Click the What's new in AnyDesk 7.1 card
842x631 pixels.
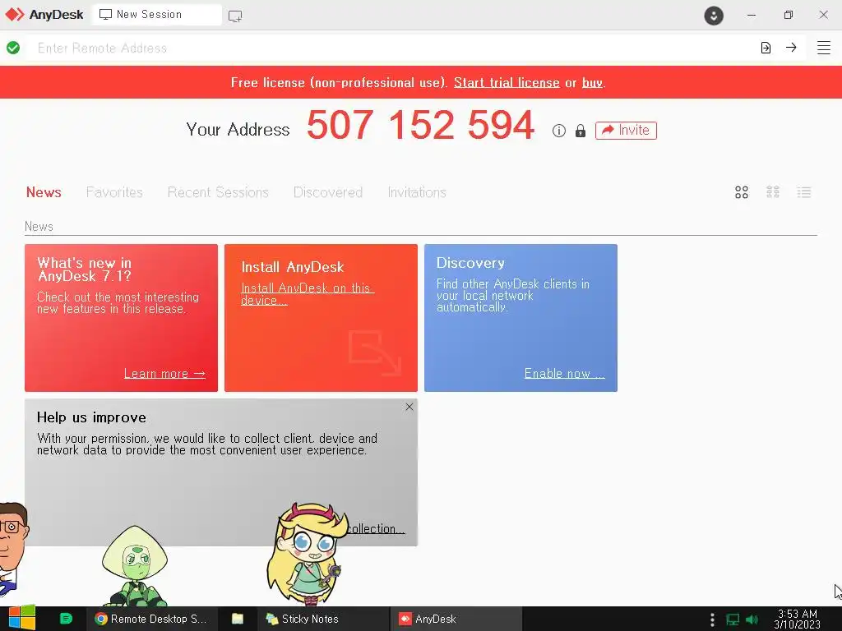tap(122, 318)
